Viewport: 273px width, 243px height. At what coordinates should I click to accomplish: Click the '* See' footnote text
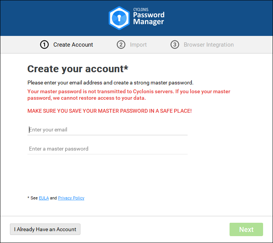click(32, 198)
